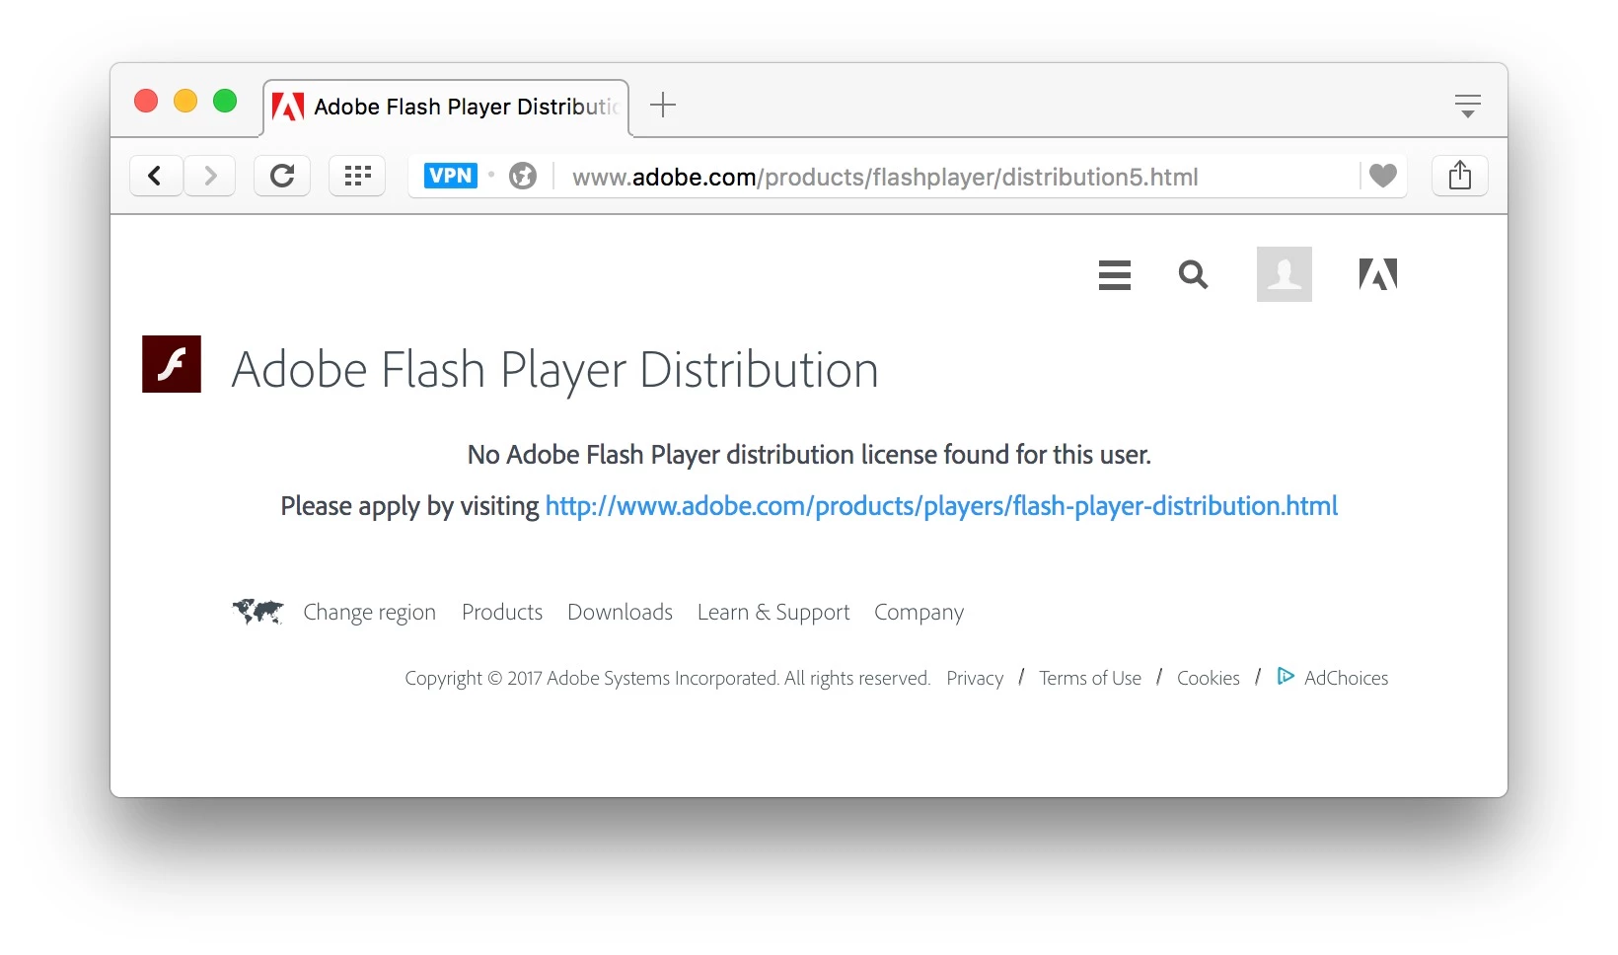Go forward using the browser forward arrow
Screen dimensions: 1618x955
click(x=209, y=177)
